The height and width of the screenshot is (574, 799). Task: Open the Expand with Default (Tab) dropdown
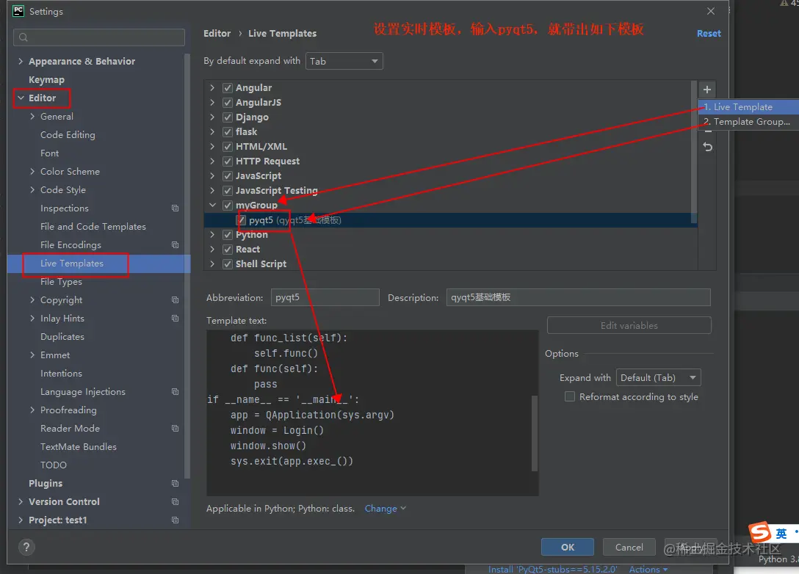pos(658,378)
